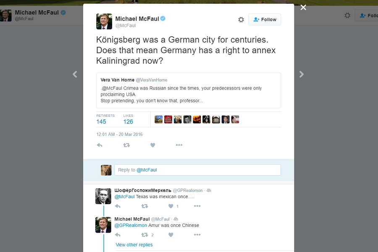Close the tweet popup
This screenshot has height=252, width=378.
(303, 8)
